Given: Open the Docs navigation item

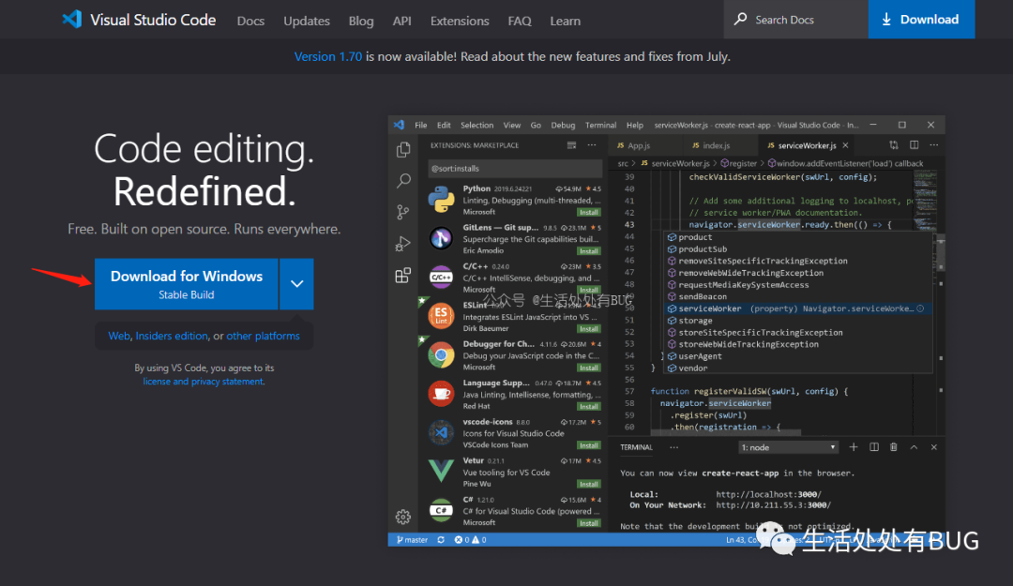Looking at the screenshot, I should point(250,21).
